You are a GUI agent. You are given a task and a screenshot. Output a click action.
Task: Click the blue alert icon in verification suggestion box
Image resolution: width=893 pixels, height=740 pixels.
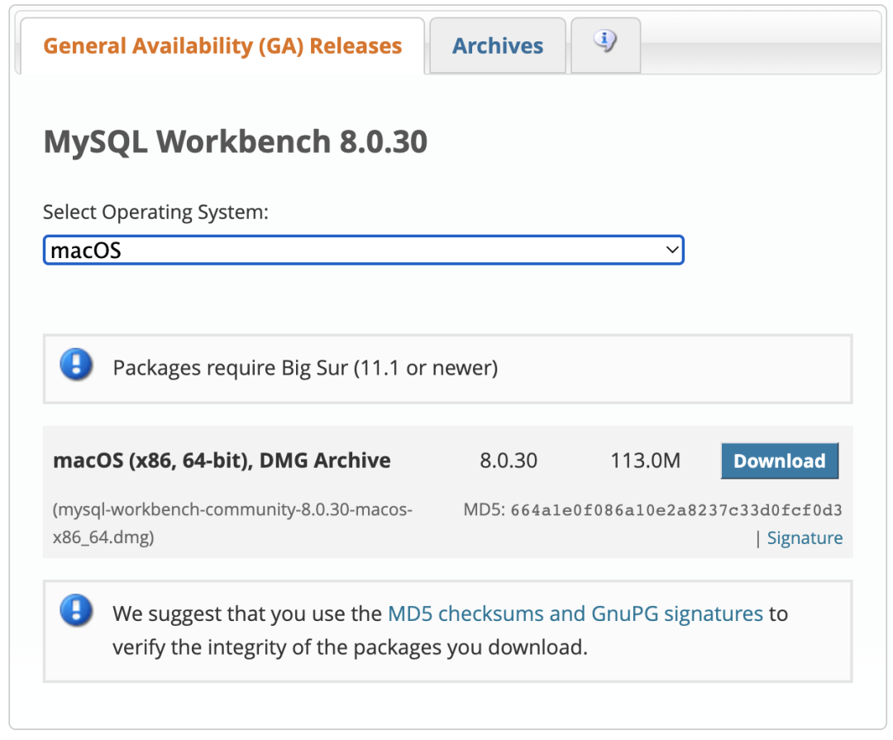point(75,613)
